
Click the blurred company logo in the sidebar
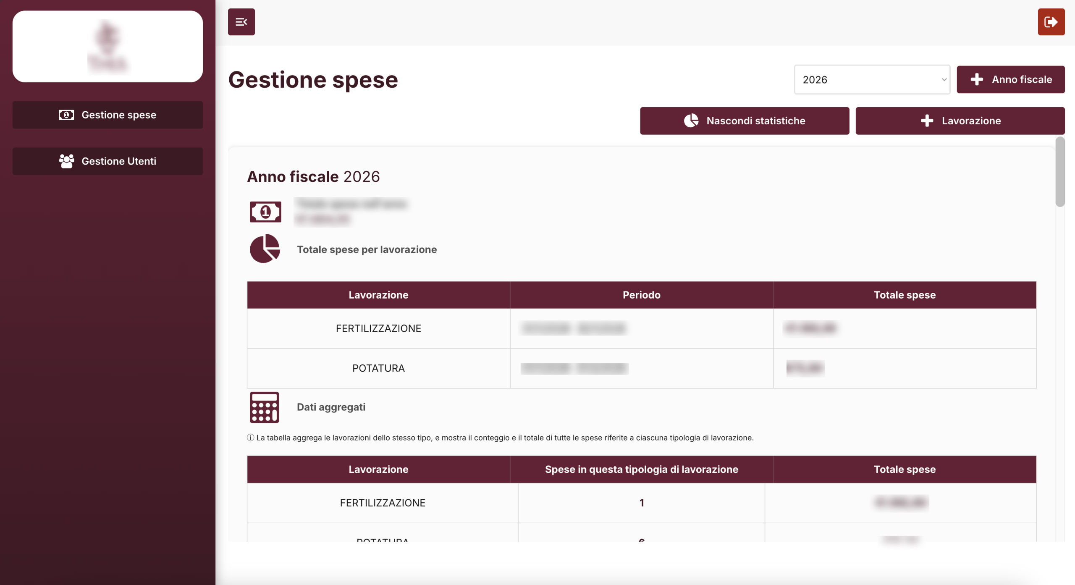107,47
